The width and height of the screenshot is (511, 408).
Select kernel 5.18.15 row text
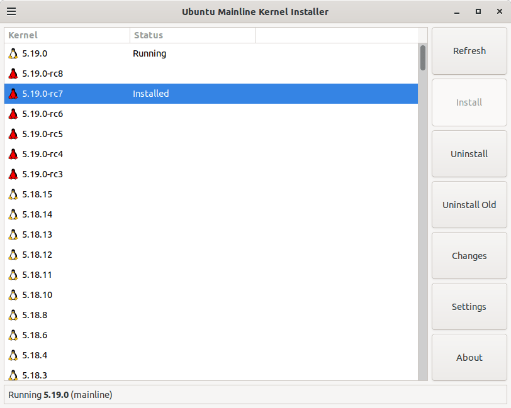click(x=37, y=194)
